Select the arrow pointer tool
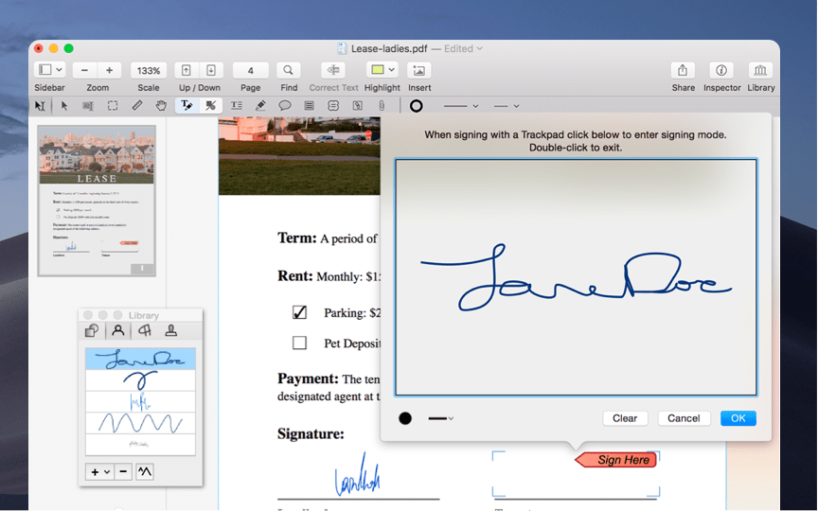 coord(64,105)
